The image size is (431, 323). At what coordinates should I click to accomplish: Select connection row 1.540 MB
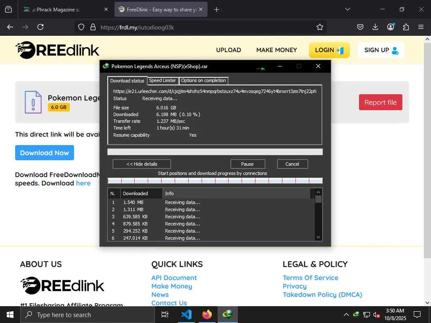(x=211, y=202)
